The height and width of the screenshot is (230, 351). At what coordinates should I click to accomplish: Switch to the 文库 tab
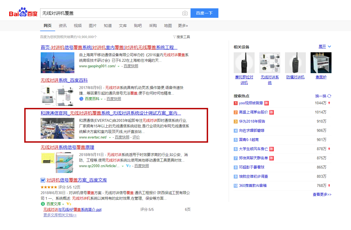point(123,26)
